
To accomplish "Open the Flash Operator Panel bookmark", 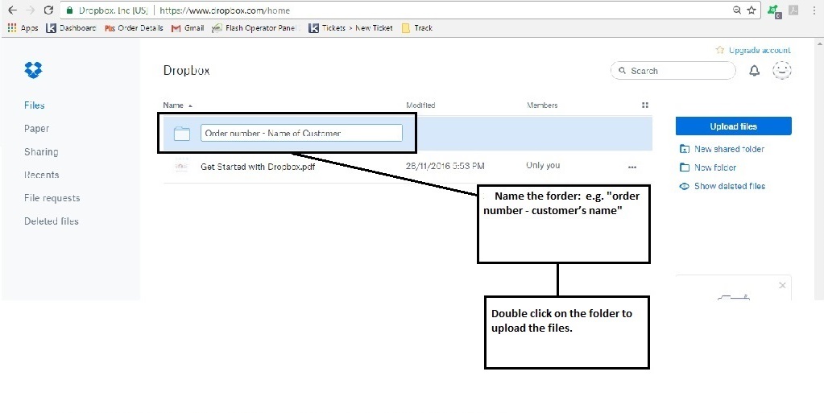I will (255, 28).
